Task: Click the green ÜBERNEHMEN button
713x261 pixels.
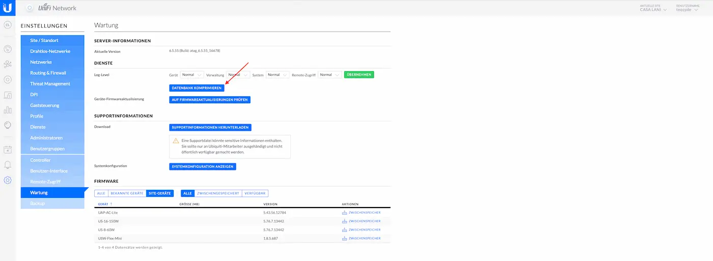Action: point(359,75)
